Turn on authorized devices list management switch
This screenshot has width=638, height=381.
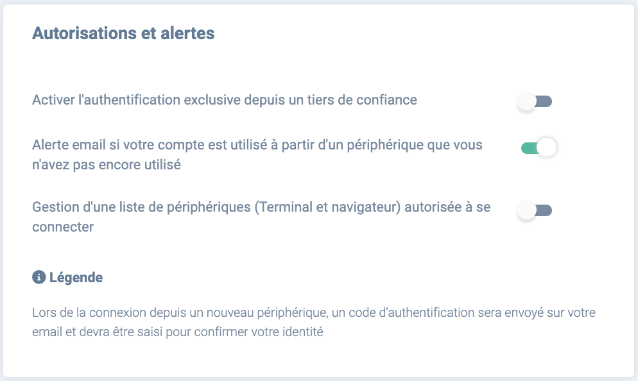pos(534,210)
